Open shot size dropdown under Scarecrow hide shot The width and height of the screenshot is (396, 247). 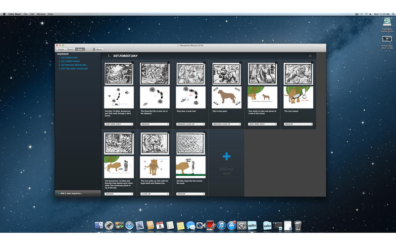119,194
